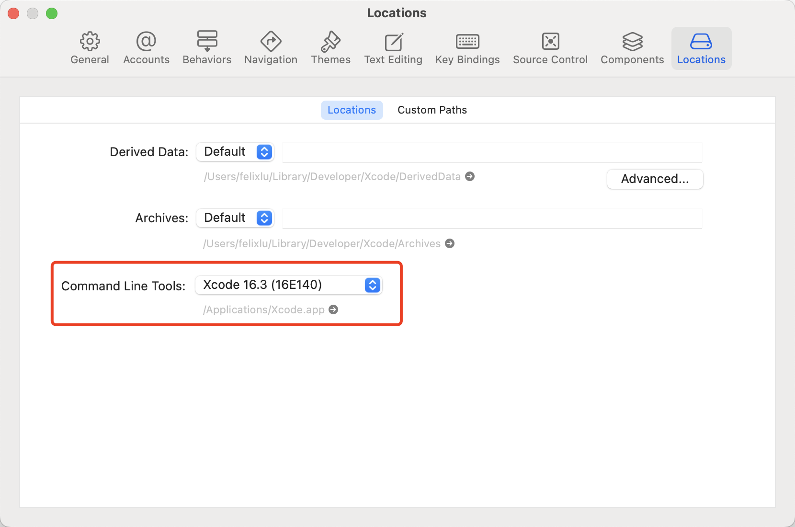Open the General settings pane

pos(90,48)
